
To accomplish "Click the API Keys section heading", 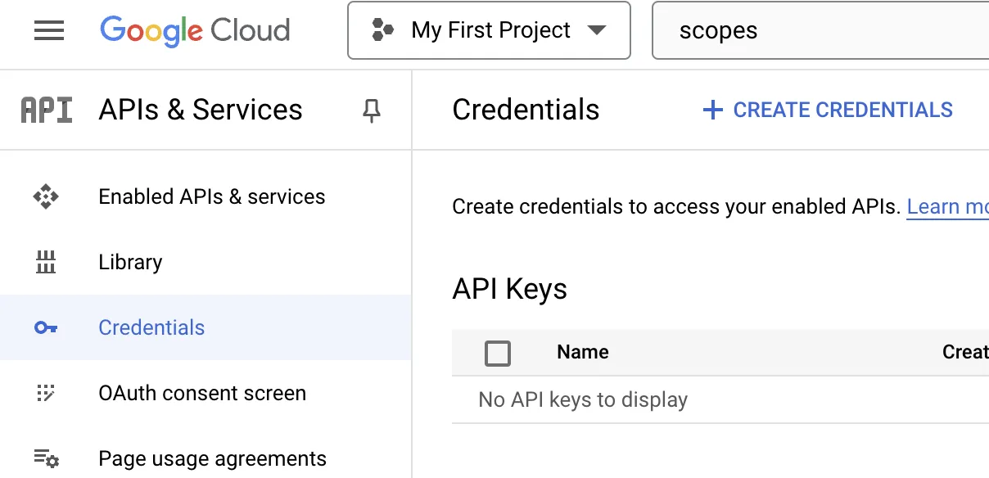I will pos(509,288).
